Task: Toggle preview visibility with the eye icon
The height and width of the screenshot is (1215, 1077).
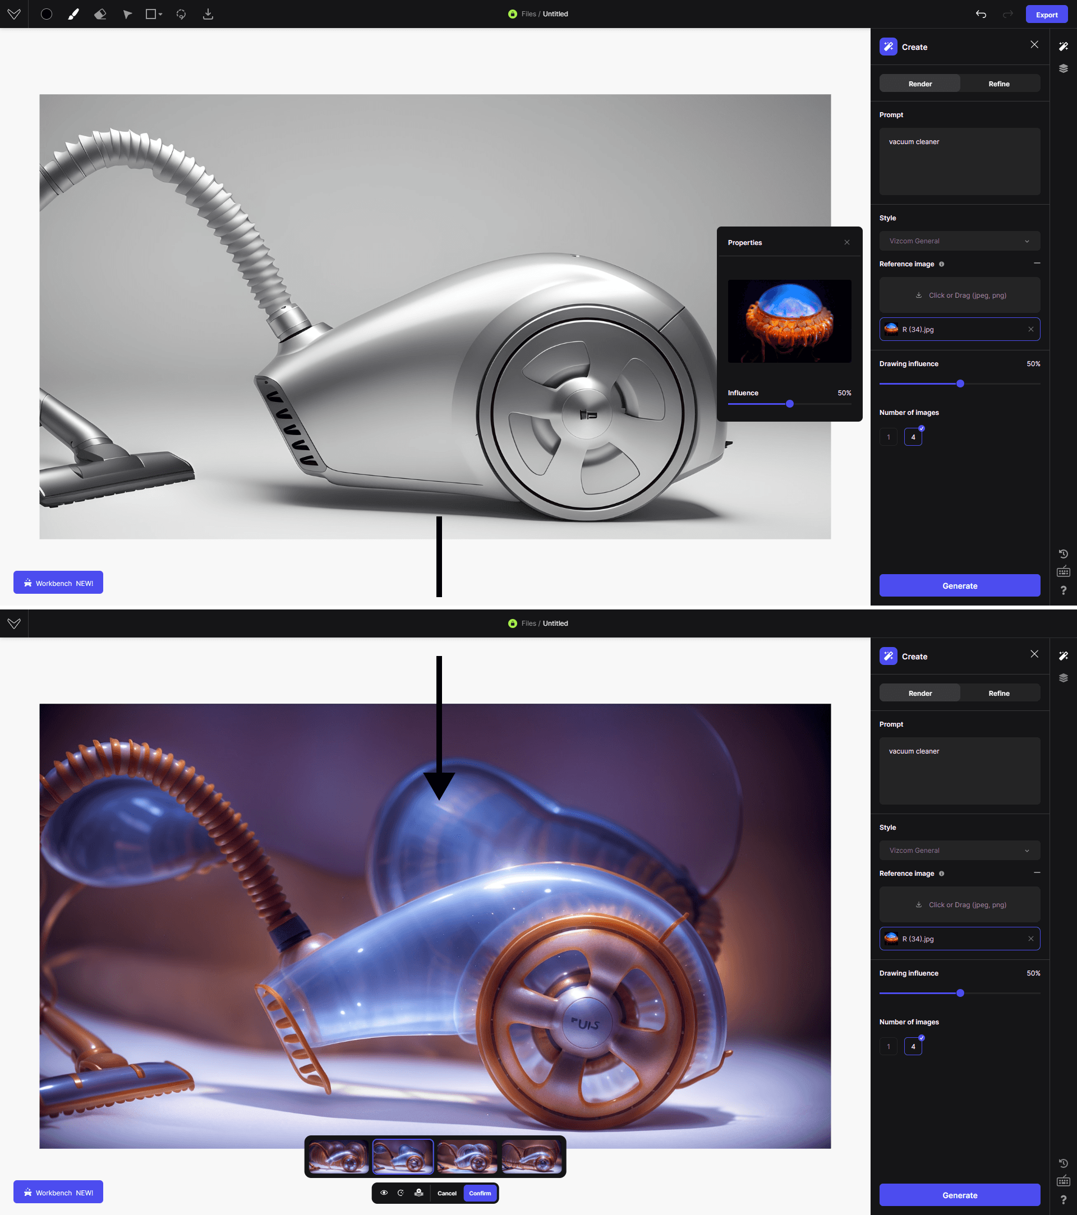Action: tap(384, 1193)
